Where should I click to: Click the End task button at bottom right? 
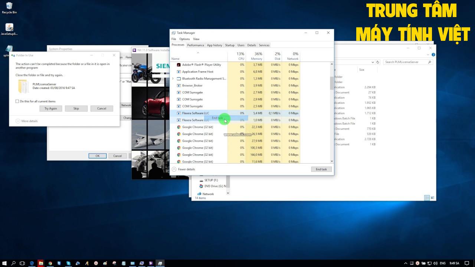321,169
